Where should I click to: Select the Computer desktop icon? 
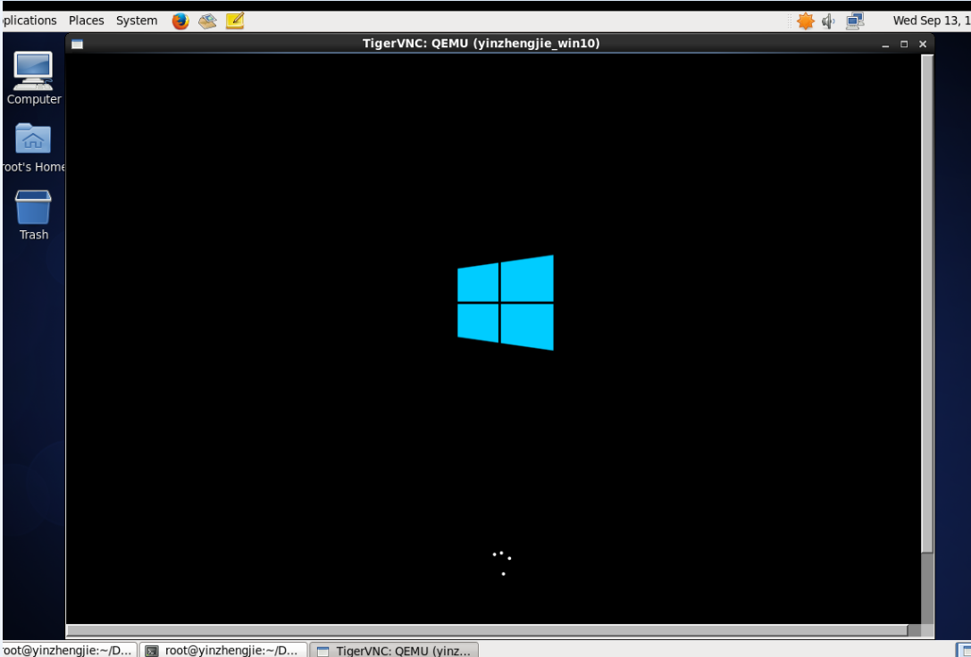pyautogui.click(x=33, y=79)
